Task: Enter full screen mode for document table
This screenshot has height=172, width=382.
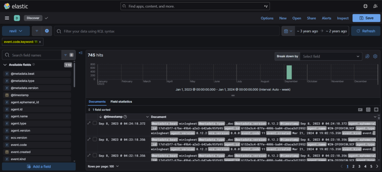Action: coord(375,110)
